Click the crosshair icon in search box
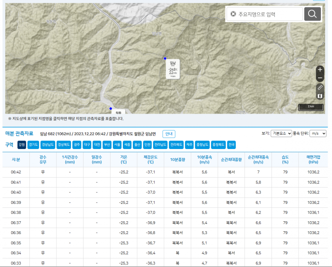This screenshot has width=332, height=267. click(x=233, y=14)
